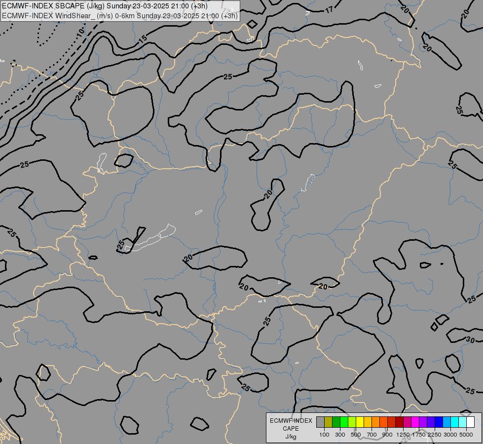Click the CAPE label in the legend

(291, 429)
